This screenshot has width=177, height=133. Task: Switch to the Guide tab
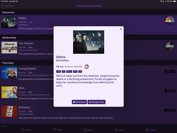(x=58, y=130)
